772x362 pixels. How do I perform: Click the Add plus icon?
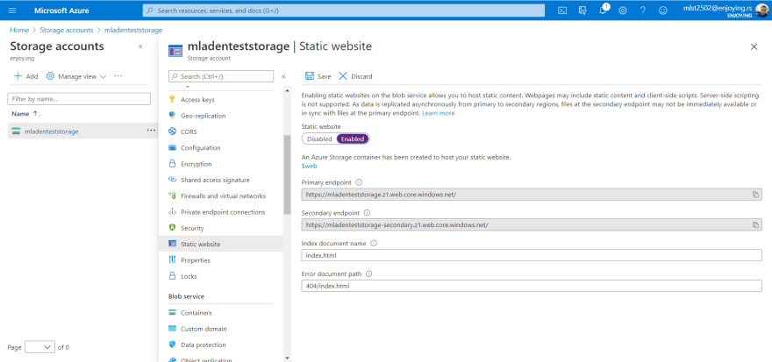(x=18, y=76)
